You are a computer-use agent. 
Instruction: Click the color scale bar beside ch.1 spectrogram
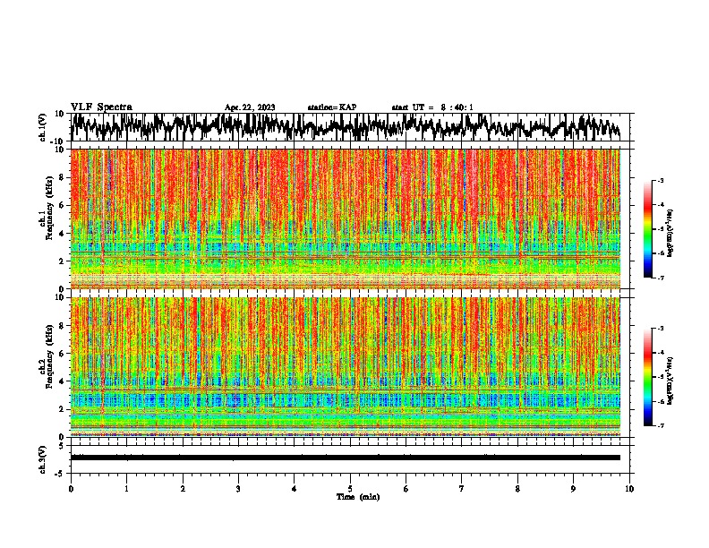[x=647, y=228]
